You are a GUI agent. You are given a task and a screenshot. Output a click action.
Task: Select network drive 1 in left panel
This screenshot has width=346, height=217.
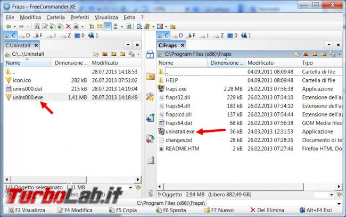(93, 36)
